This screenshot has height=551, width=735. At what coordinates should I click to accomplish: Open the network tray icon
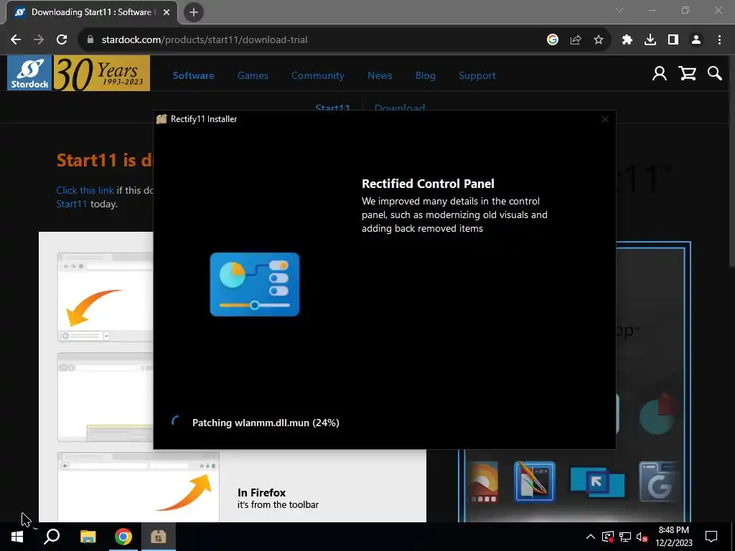[625, 537]
